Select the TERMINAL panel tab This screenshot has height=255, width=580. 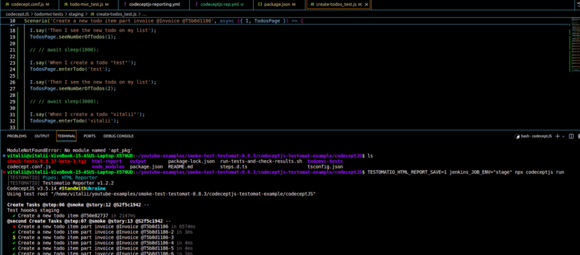pyautogui.click(x=67, y=136)
